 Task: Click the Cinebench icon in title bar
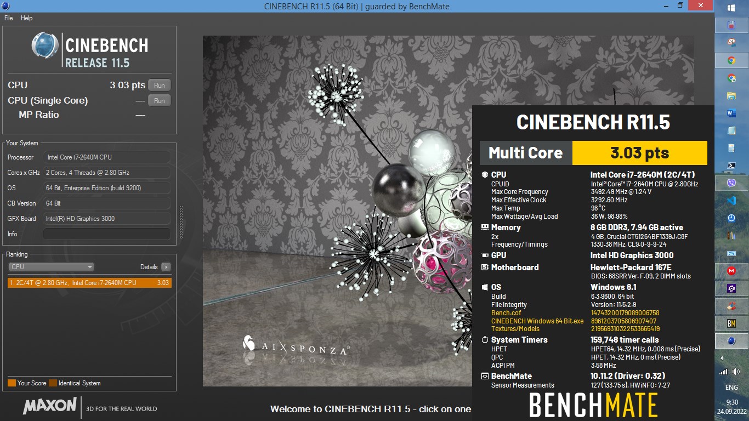click(5, 5)
